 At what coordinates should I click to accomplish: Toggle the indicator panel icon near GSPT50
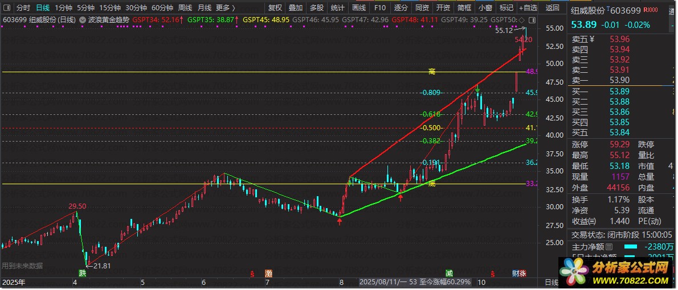click(532, 20)
